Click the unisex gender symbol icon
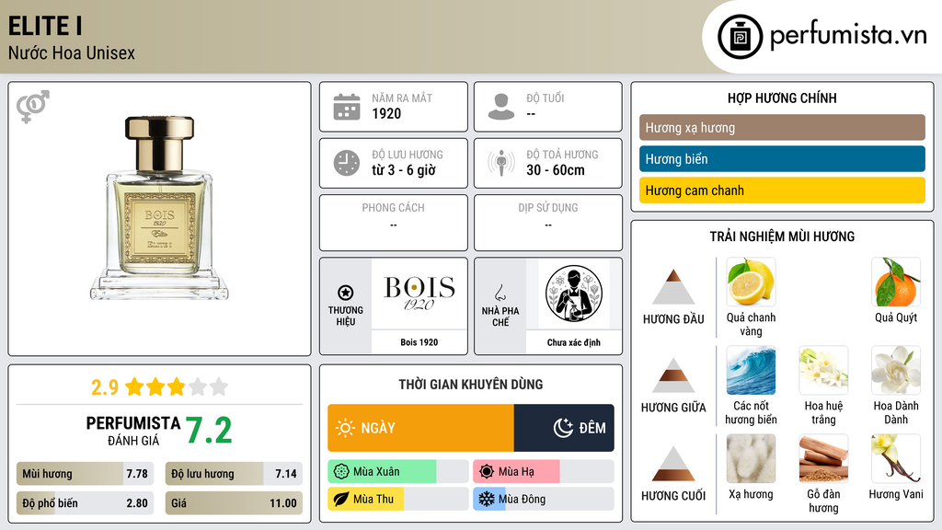This screenshot has width=942, height=530. [33, 107]
